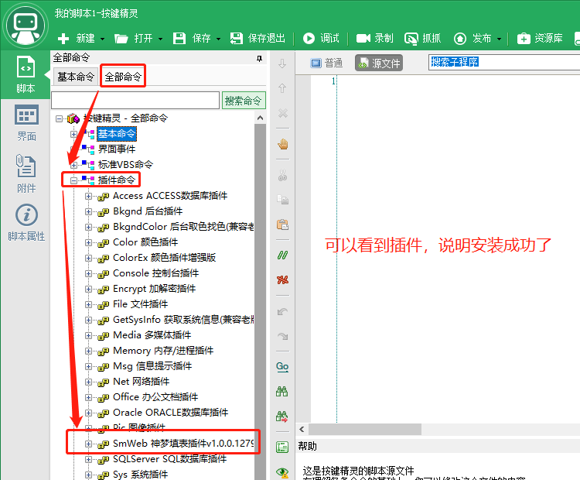This screenshot has width=580, height=480.
Task: Select the 标准VBS命令 tree node
Action: pos(125,164)
